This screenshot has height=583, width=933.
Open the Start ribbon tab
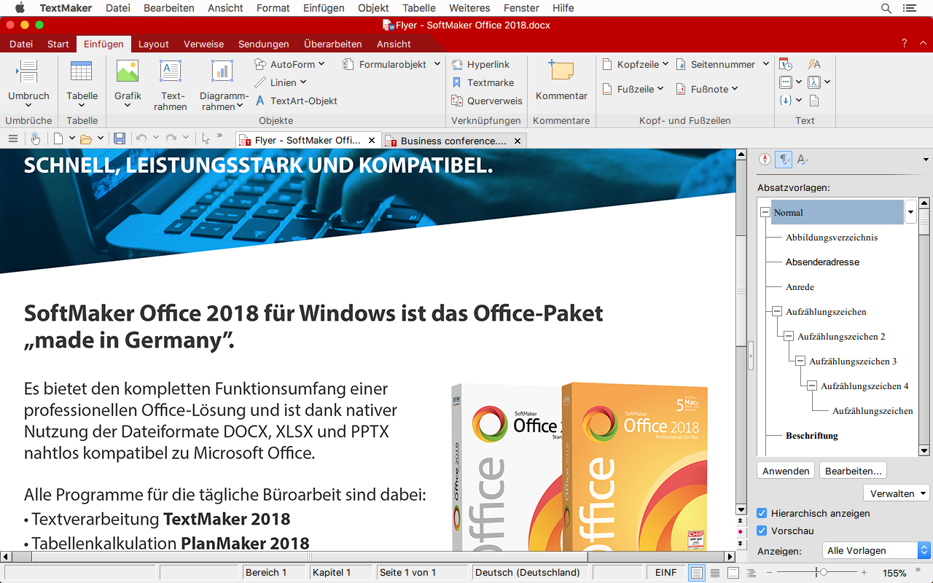pyautogui.click(x=58, y=44)
